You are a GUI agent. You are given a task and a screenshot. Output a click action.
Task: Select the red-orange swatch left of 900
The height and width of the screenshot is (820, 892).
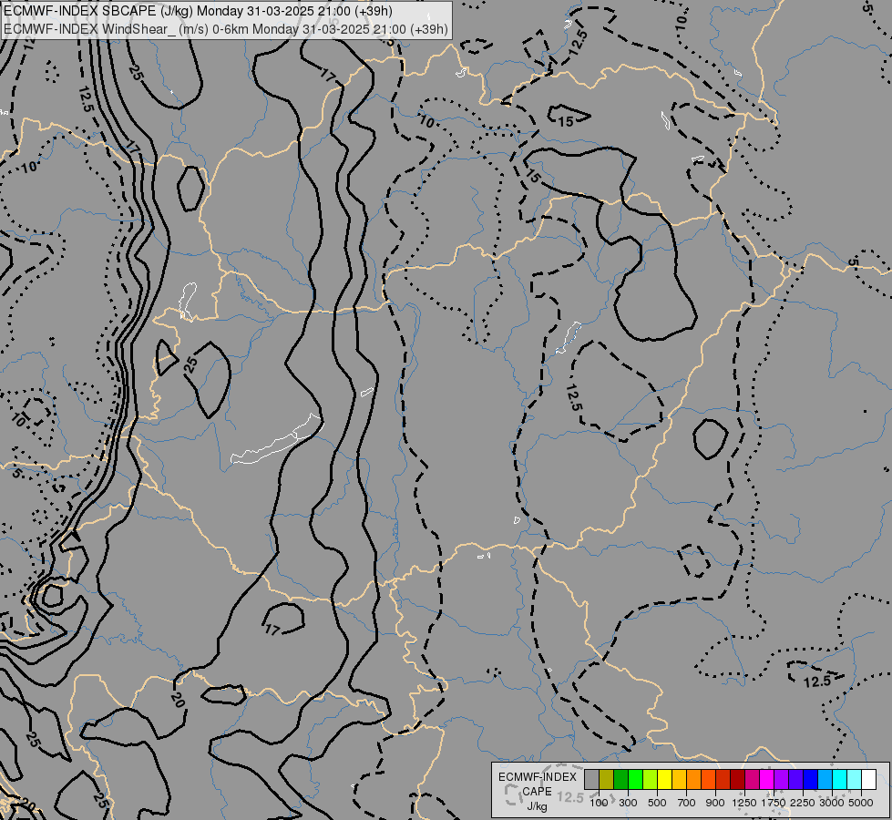[708, 779]
